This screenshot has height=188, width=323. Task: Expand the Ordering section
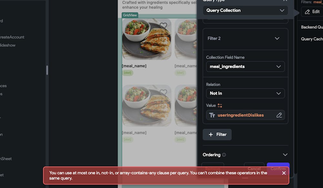pos(285,155)
